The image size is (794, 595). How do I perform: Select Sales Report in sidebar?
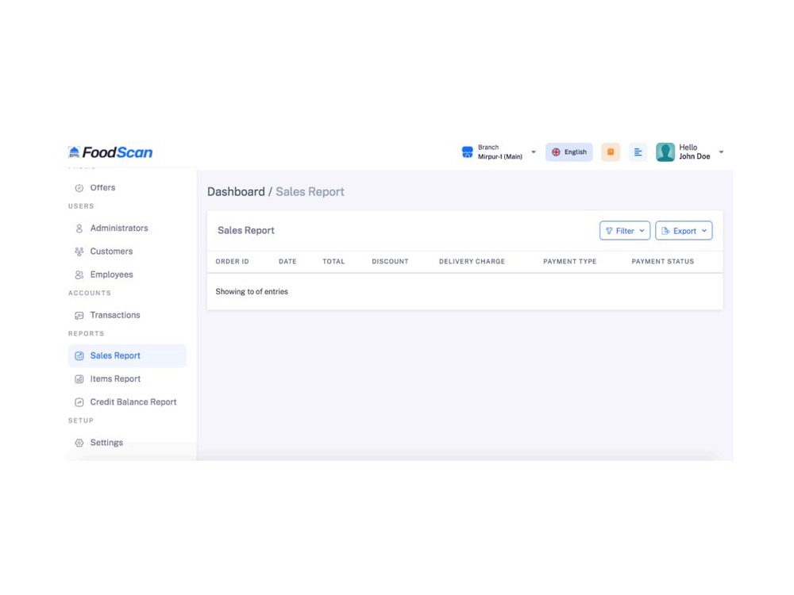[x=127, y=355]
